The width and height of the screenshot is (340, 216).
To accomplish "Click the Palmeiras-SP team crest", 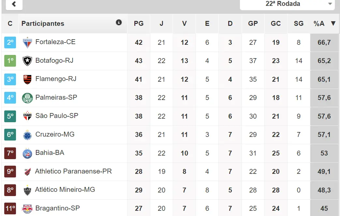I will 27,98.
